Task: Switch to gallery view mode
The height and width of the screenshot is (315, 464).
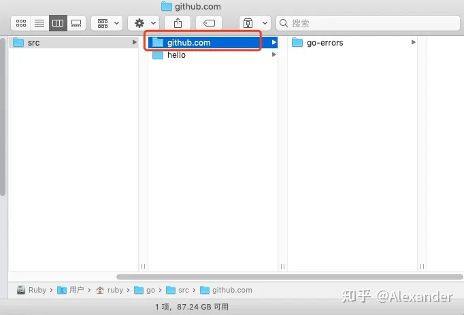Action: coord(76,23)
